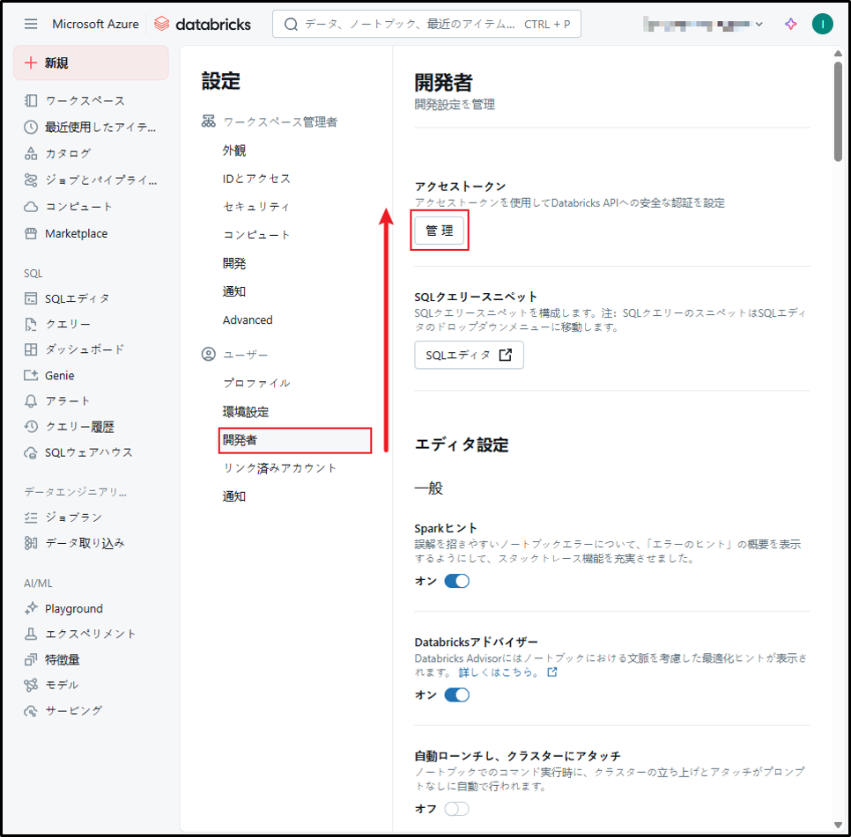Select 通知 under ユーザー section
Image resolution: width=851 pixels, height=837 pixels.
click(234, 496)
